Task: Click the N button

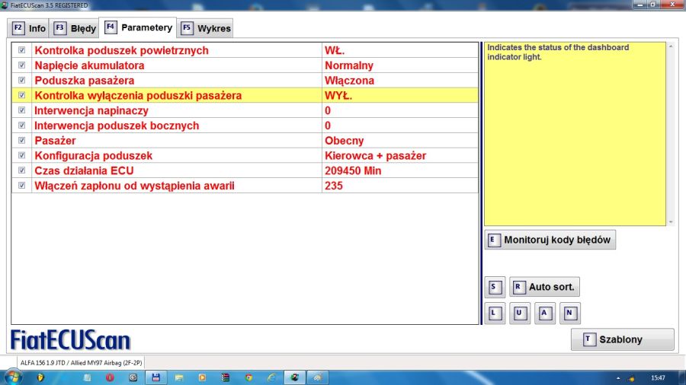Action: [569, 313]
